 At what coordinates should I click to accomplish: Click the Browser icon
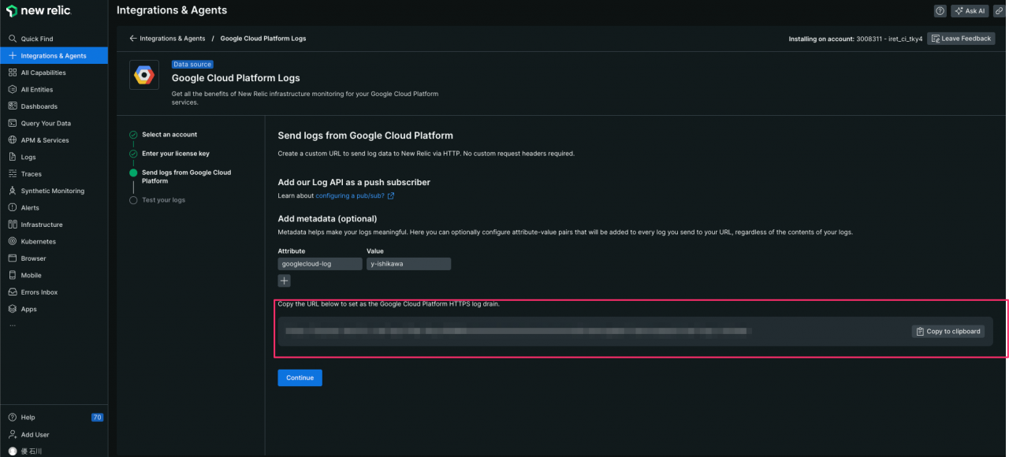(x=13, y=258)
